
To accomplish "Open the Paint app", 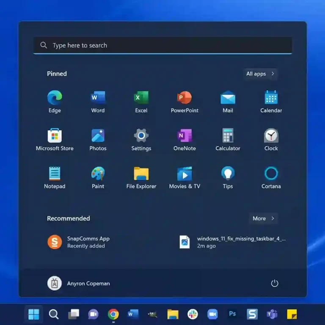I will 98,177.
